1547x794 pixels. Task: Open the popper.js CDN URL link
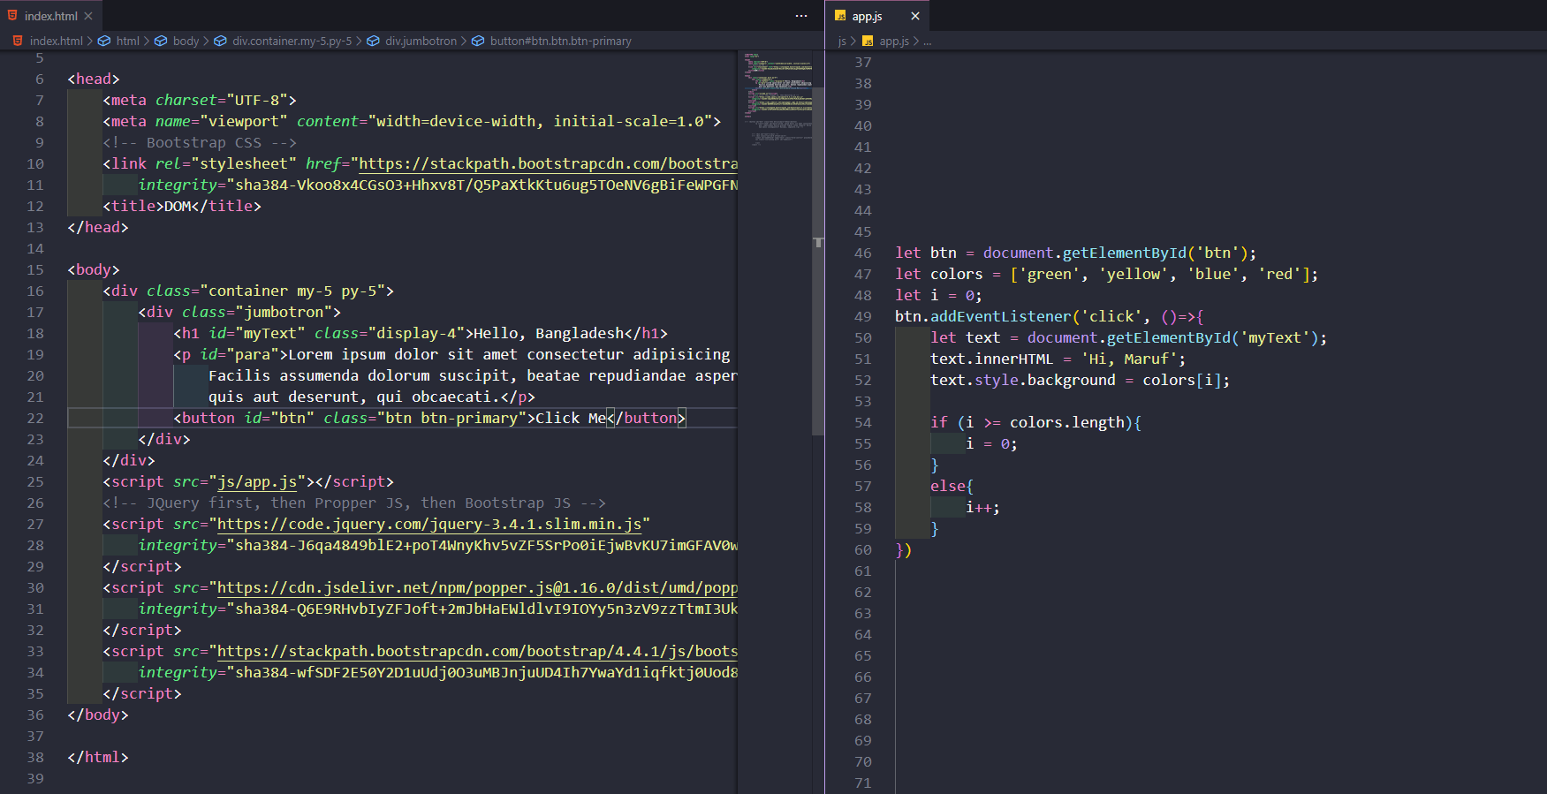[477, 587]
